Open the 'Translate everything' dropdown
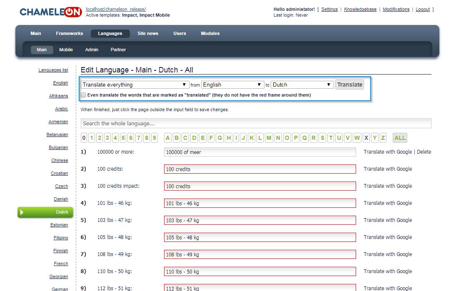This screenshot has width=456, height=291. [x=135, y=85]
